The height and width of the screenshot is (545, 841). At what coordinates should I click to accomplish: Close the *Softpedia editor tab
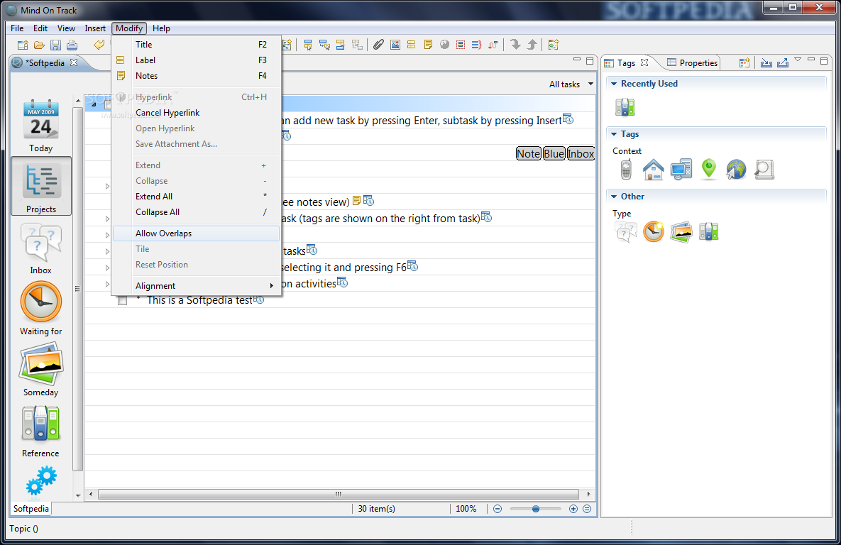click(74, 62)
